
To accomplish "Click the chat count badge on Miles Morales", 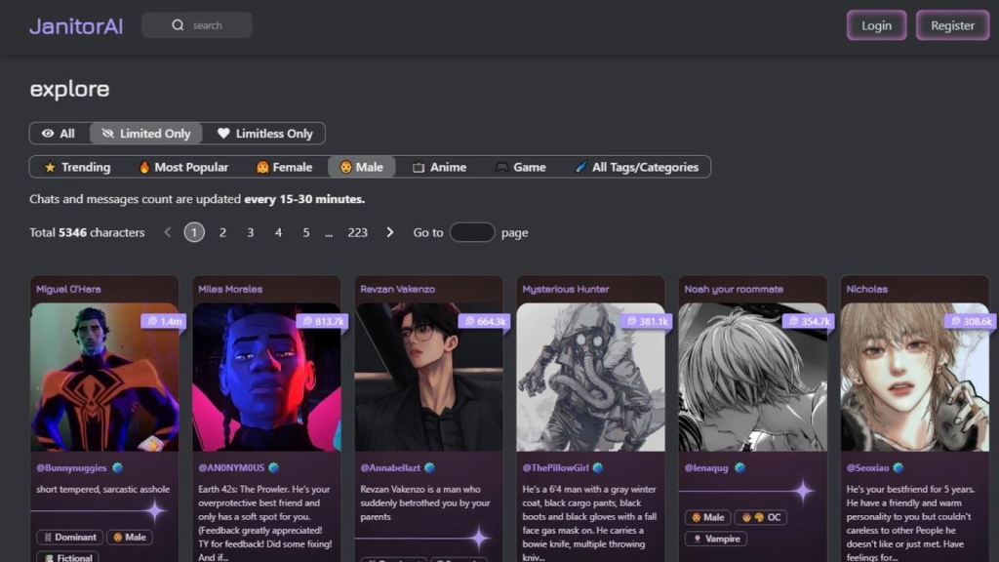I will 321,321.
